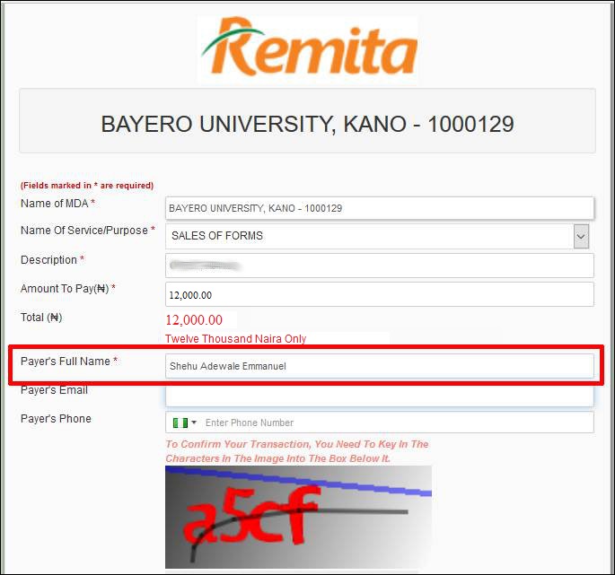Open the Nigeria flag country selector
The width and height of the screenshot is (615, 575).
[185, 423]
